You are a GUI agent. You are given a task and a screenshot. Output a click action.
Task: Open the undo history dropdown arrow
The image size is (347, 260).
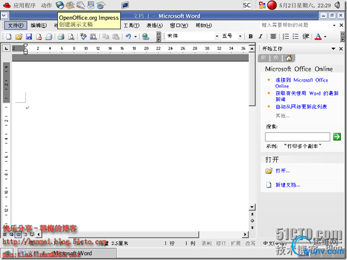coord(135,37)
